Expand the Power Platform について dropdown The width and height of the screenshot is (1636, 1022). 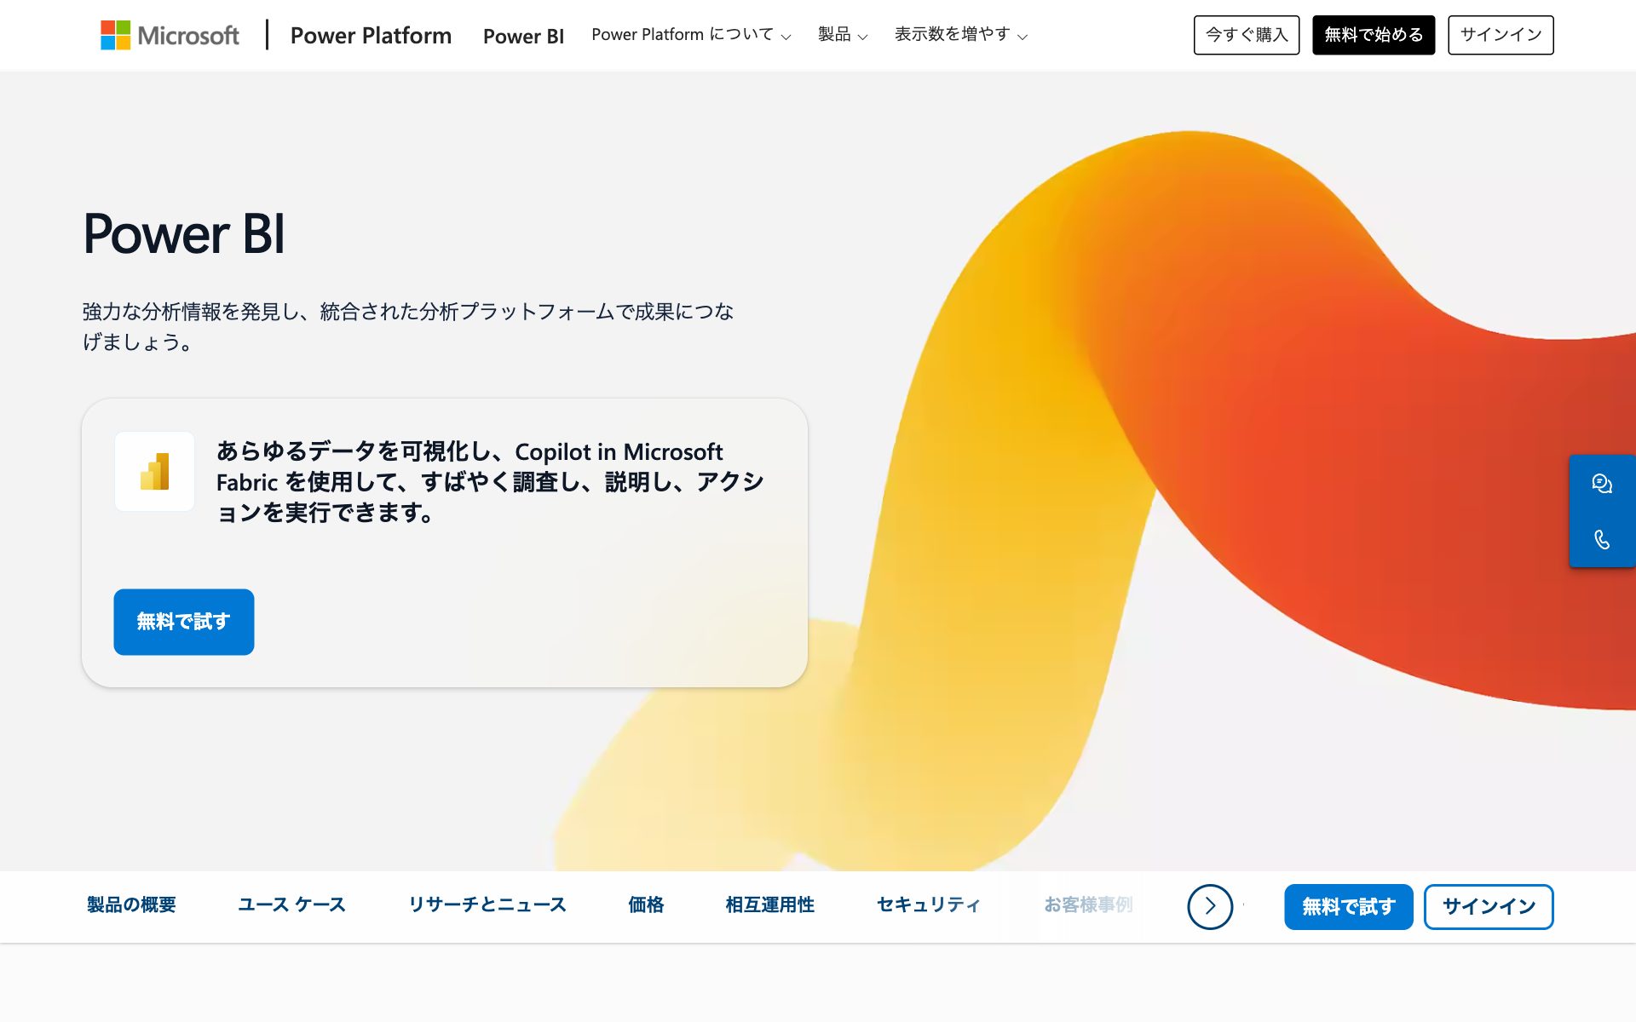click(691, 35)
